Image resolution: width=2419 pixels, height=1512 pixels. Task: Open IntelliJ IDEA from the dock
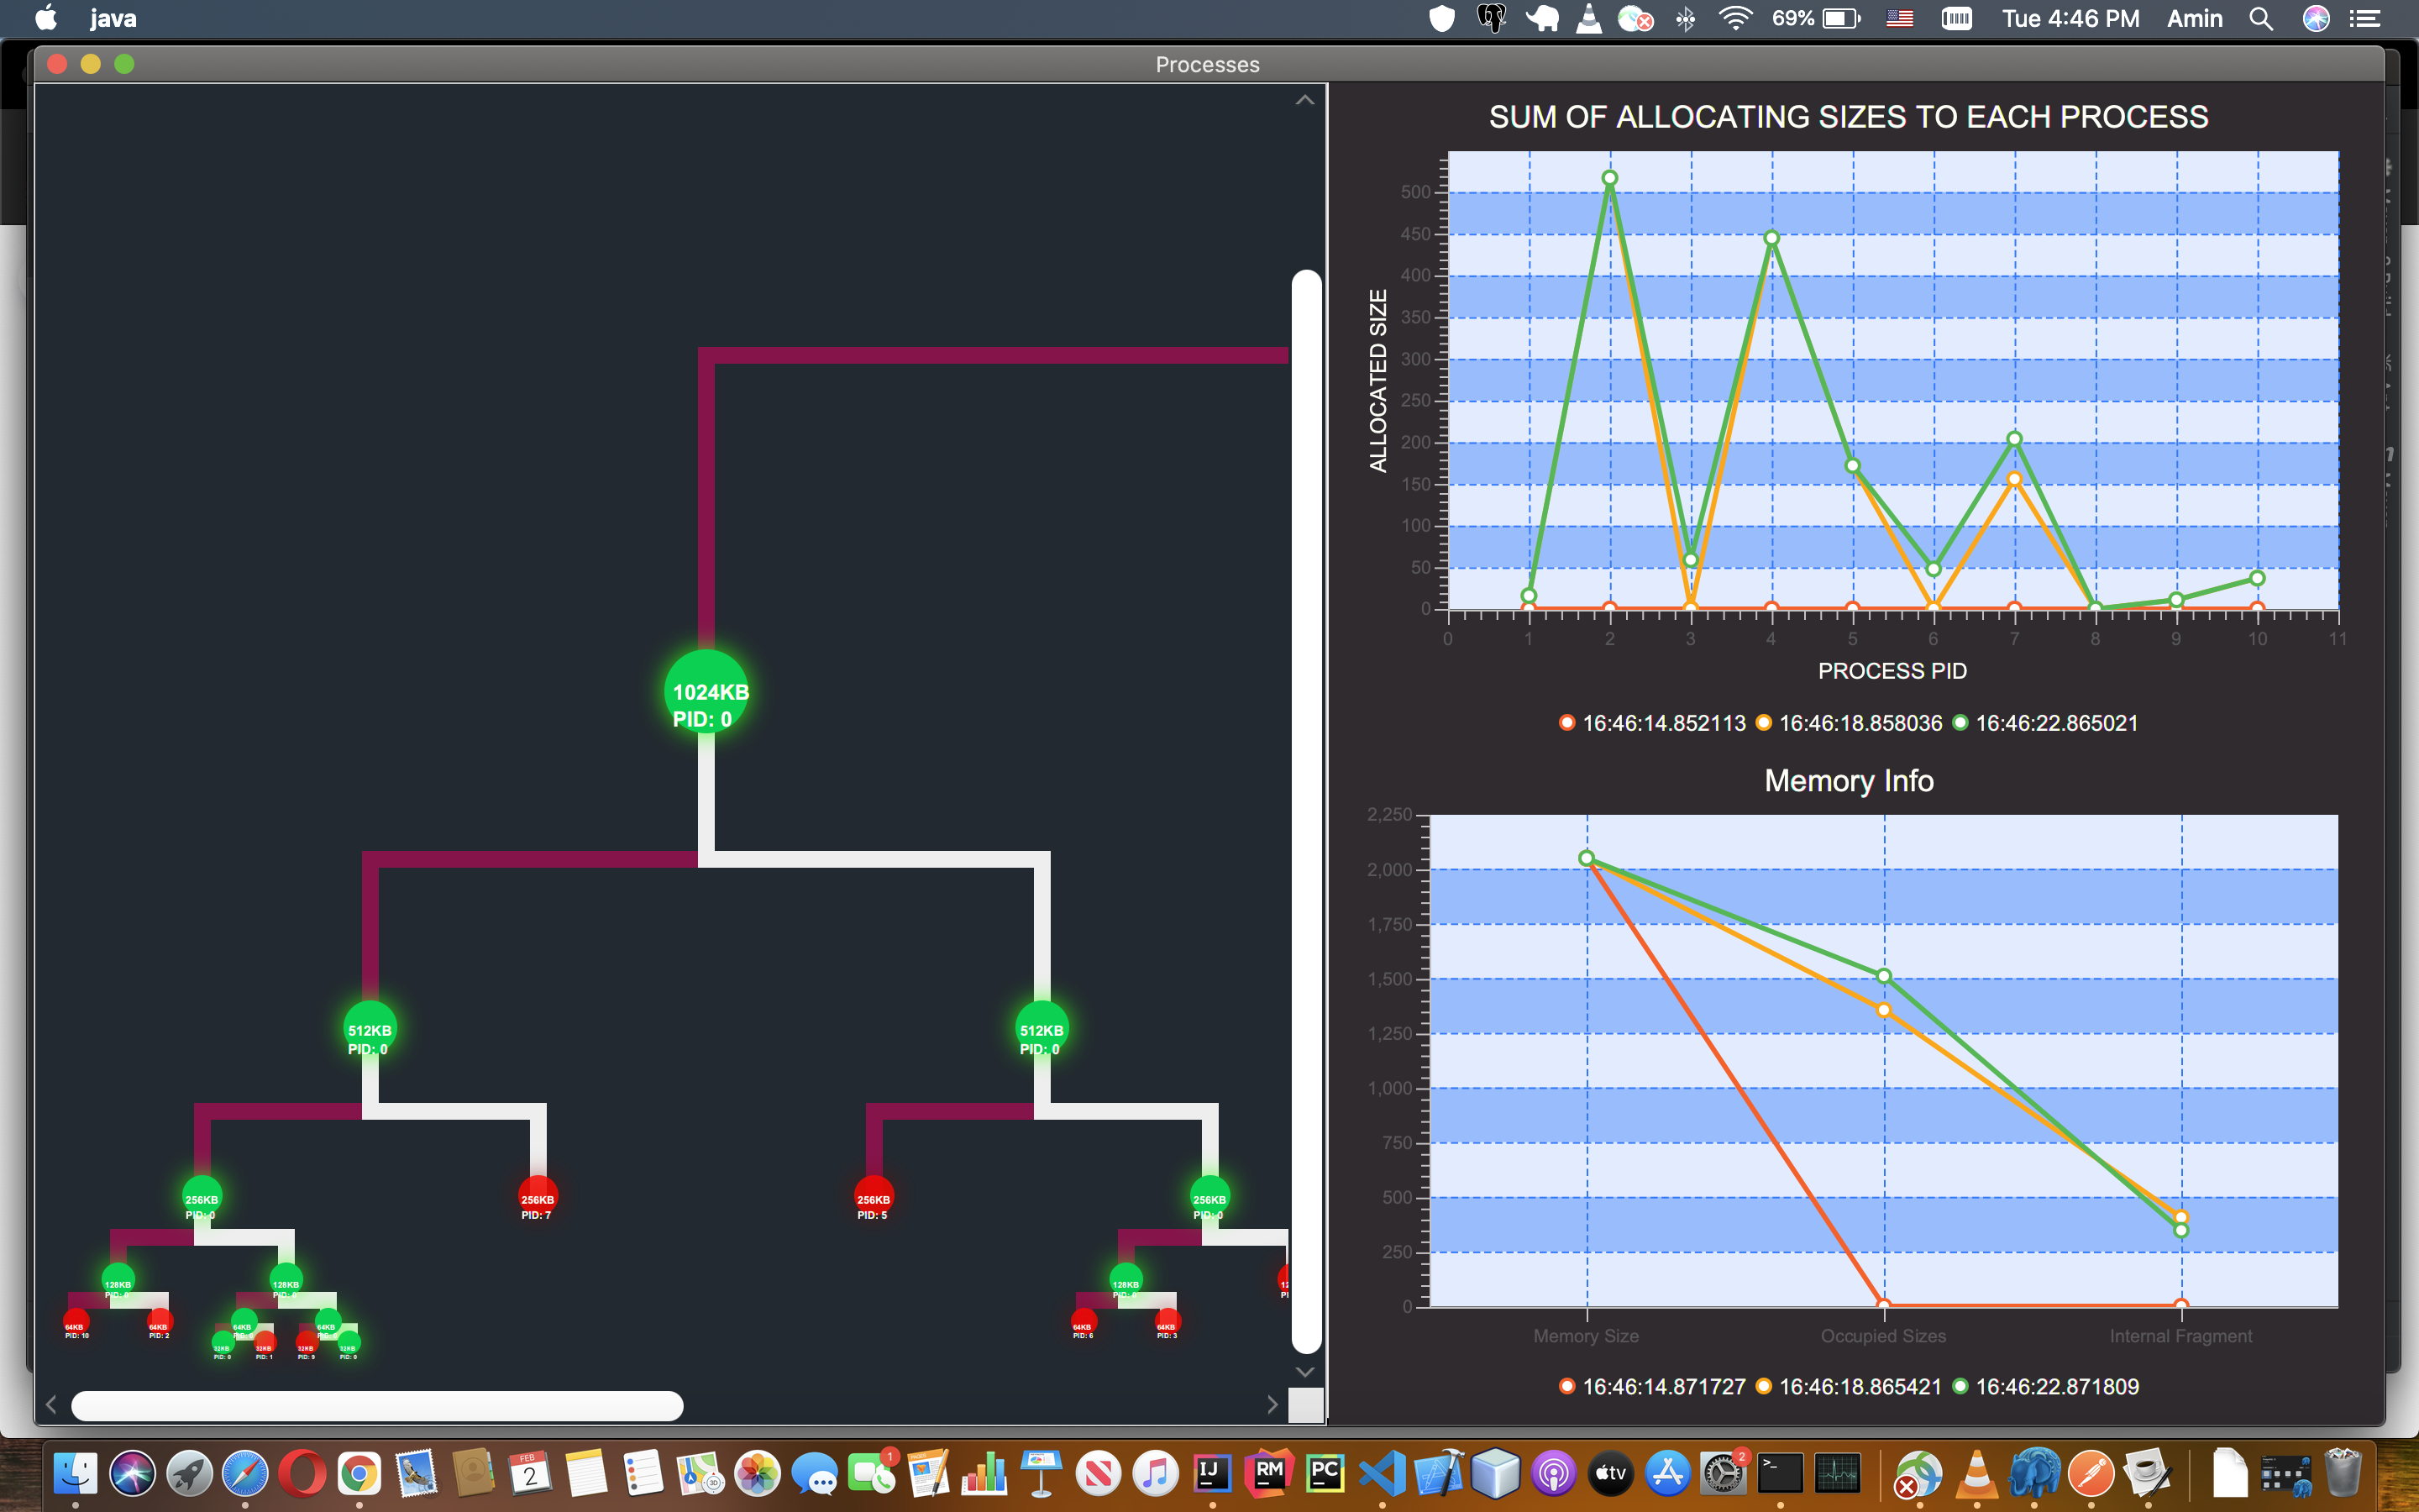[x=1211, y=1473]
